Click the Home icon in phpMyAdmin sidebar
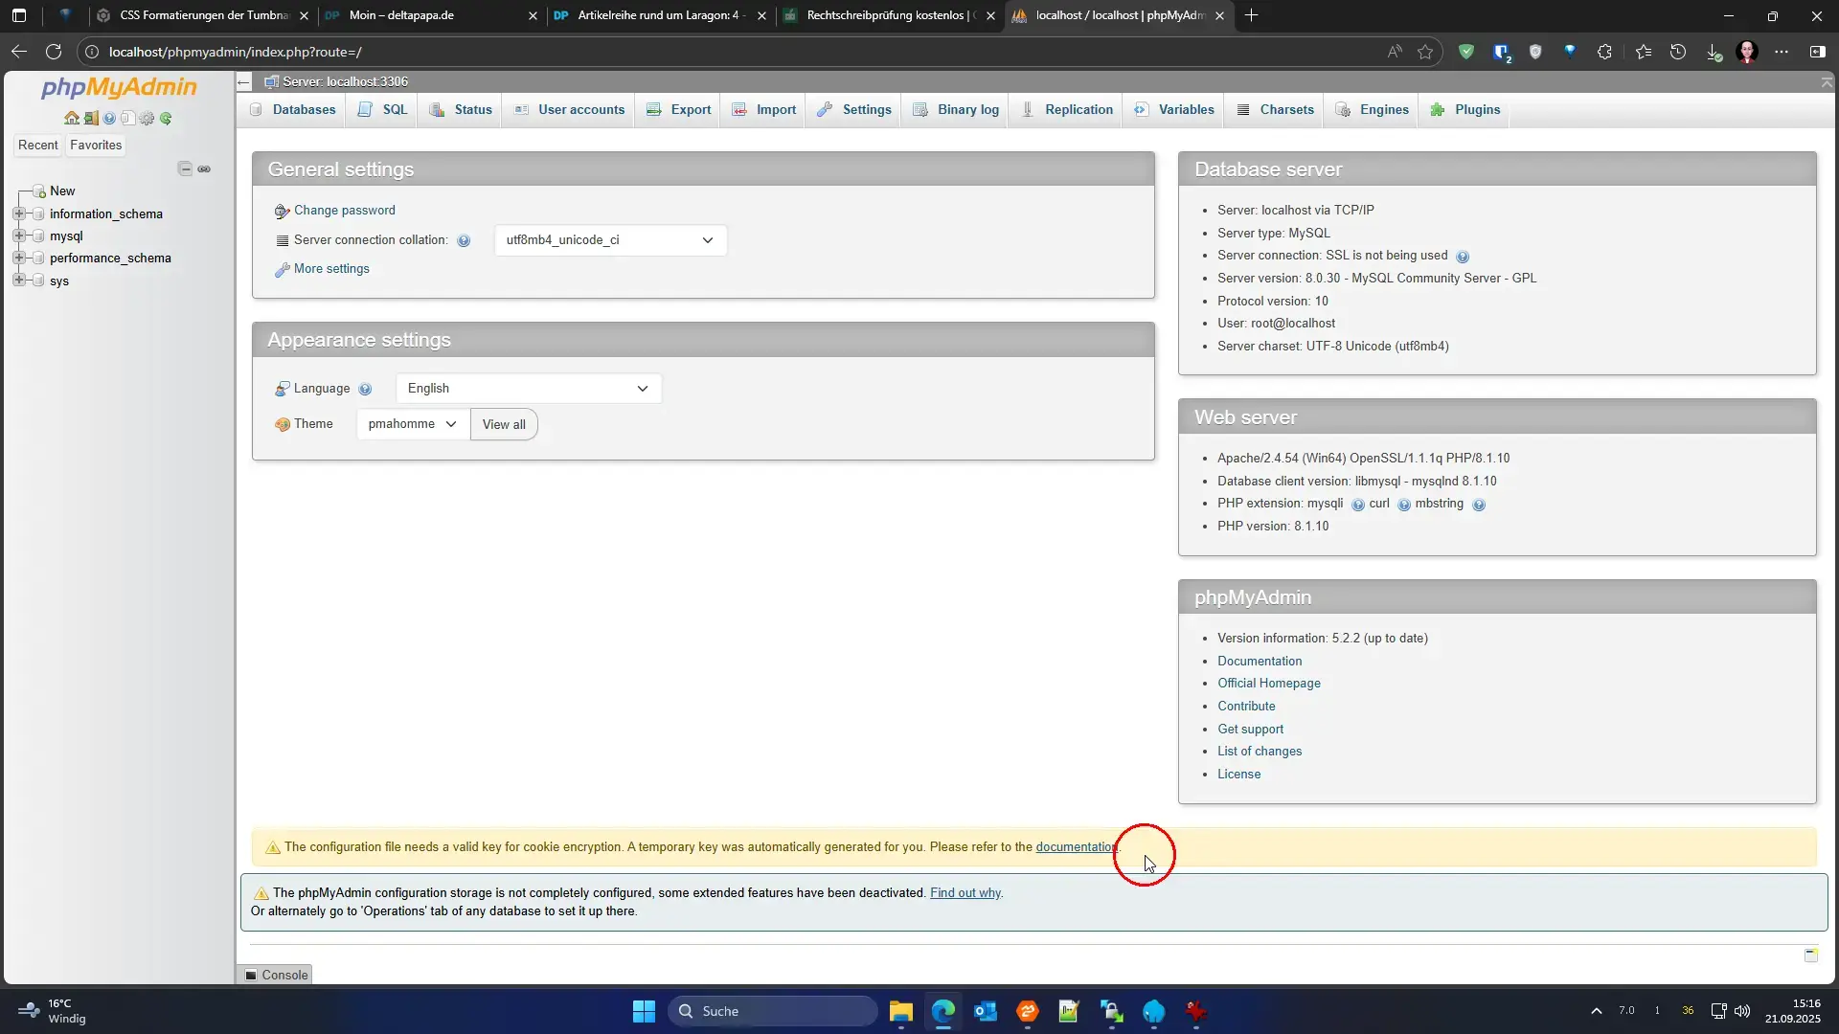Image resolution: width=1839 pixels, height=1034 pixels. pyautogui.click(x=71, y=119)
